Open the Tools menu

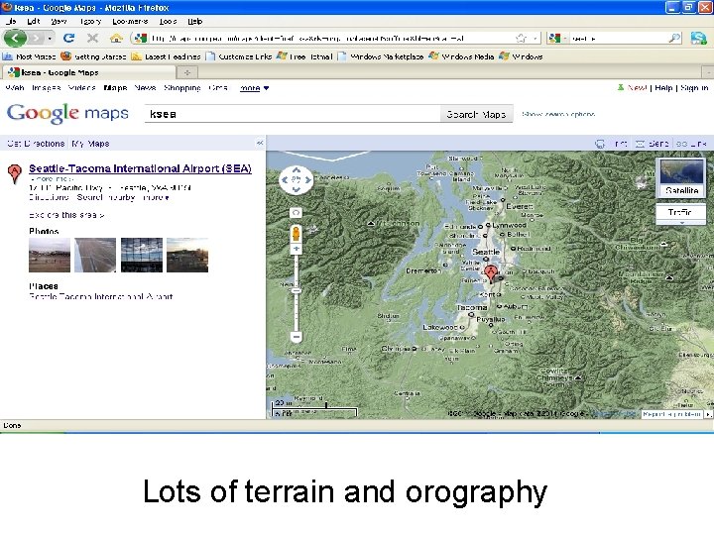coord(168,22)
